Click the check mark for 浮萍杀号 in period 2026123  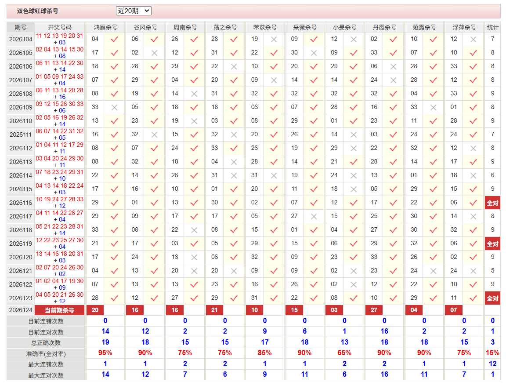point(473,298)
